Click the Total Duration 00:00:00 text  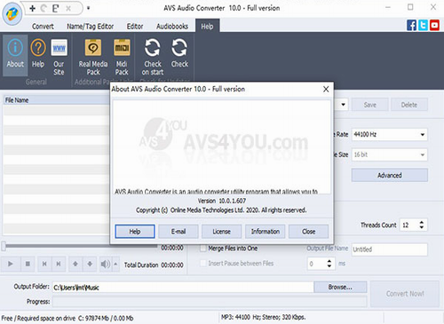tap(154, 265)
